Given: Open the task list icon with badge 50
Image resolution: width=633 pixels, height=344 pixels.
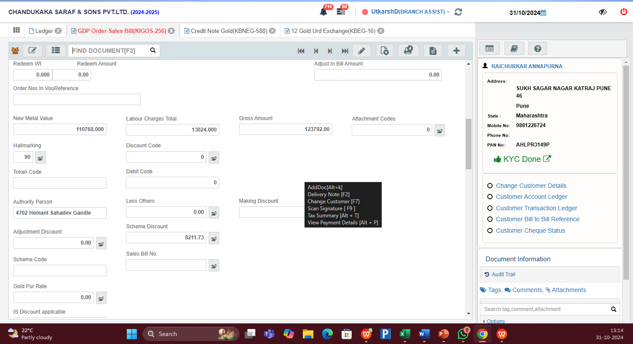Looking at the screenshot, I should coord(341,12).
